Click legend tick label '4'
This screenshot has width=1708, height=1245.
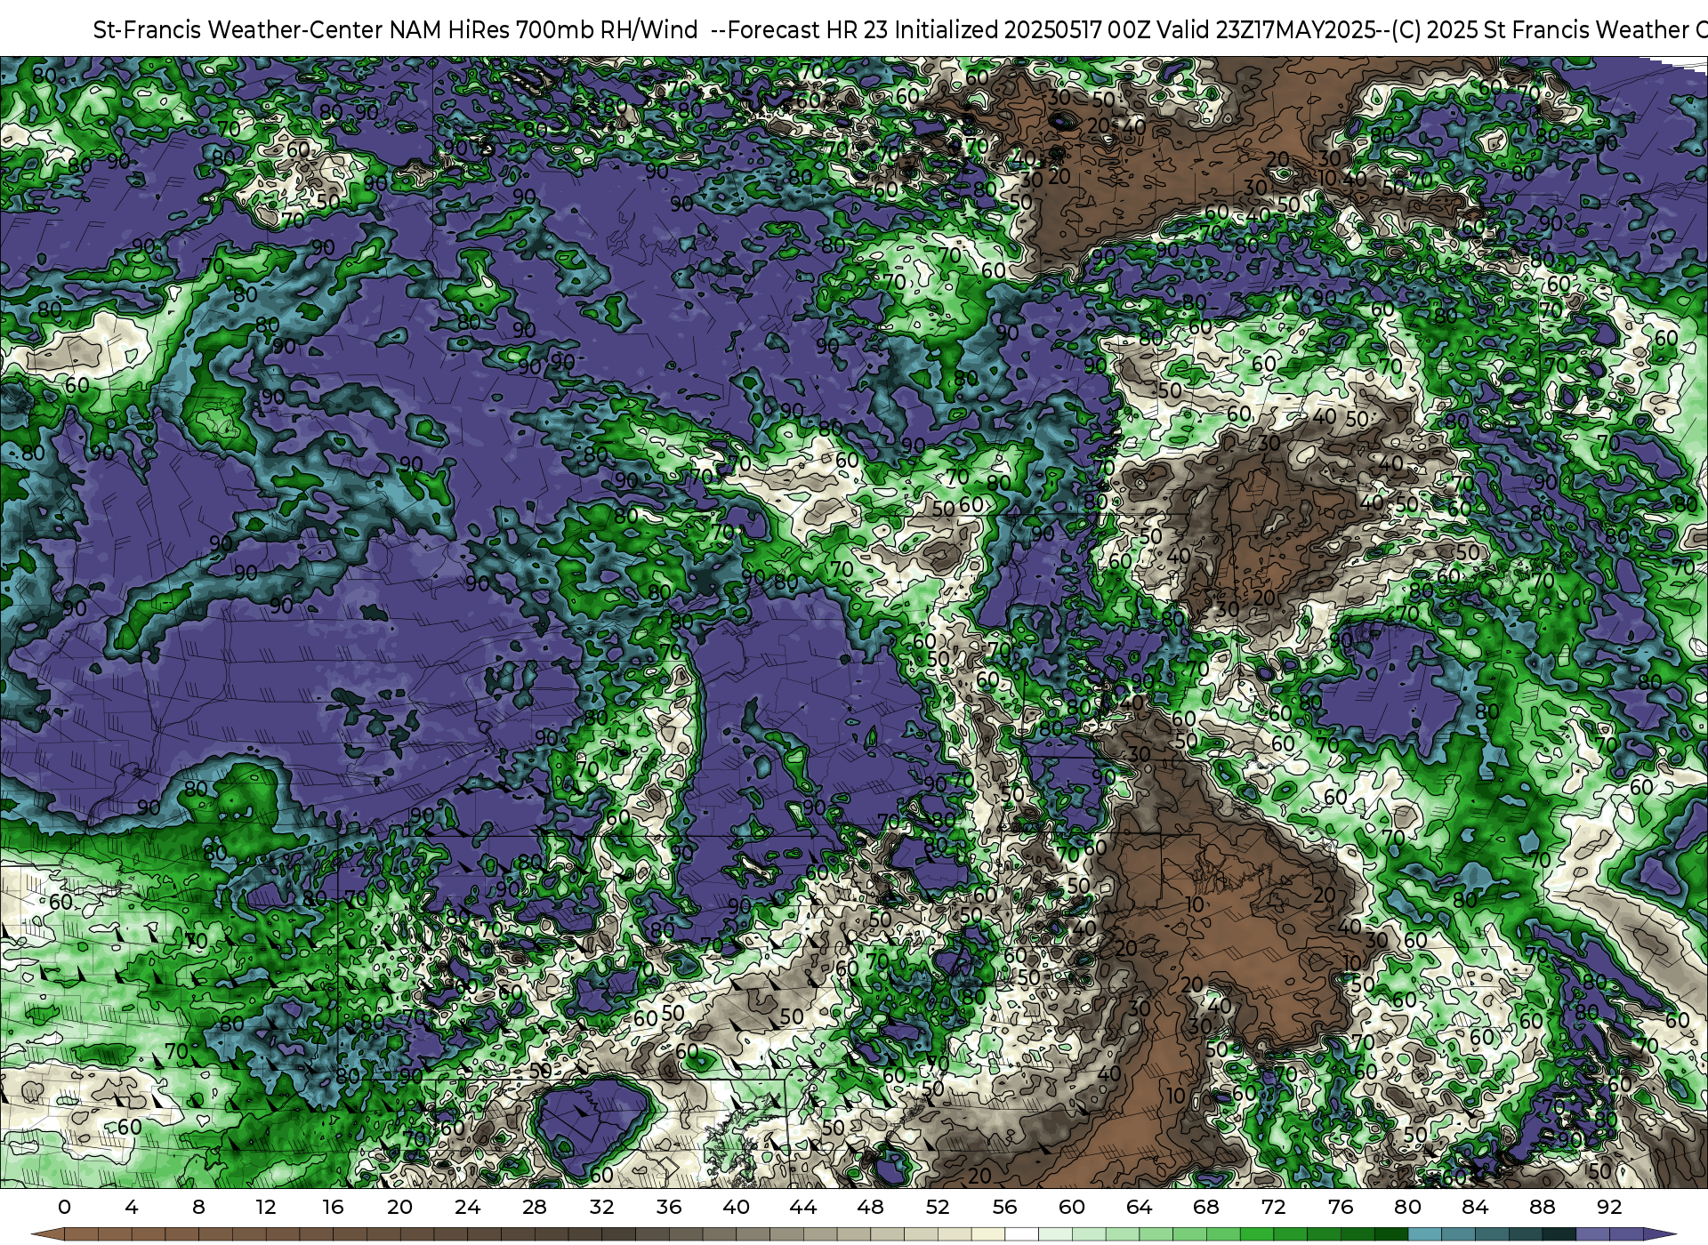[x=132, y=1208]
